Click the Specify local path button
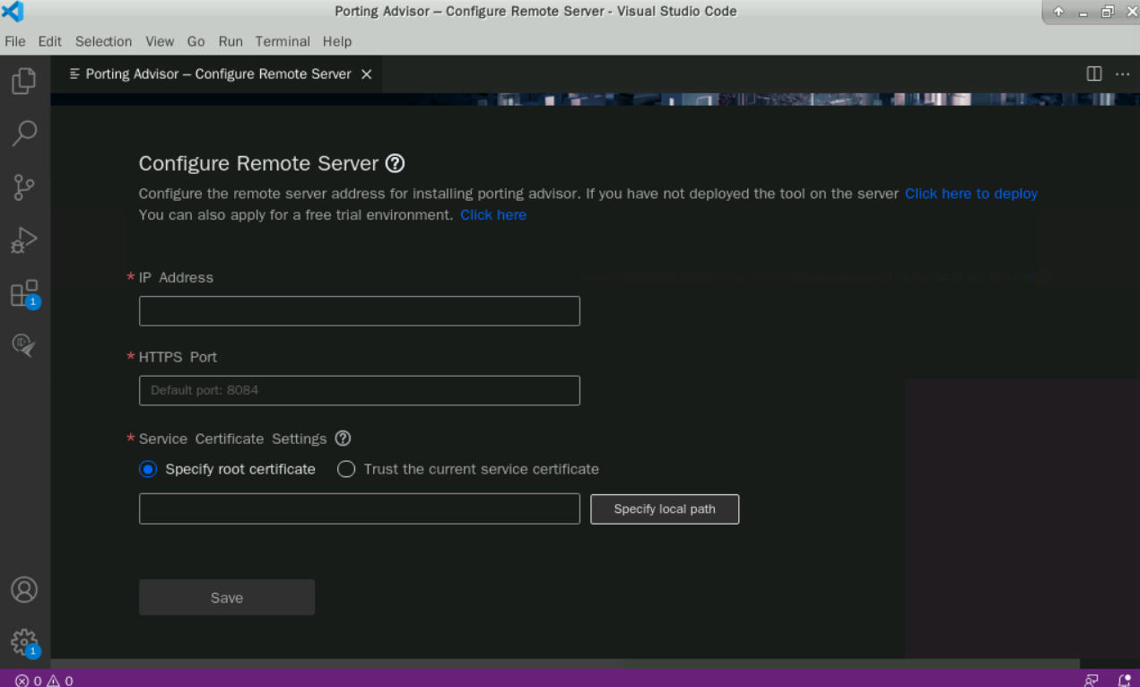Image resolution: width=1140 pixels, height=687 pixels. 665,509
